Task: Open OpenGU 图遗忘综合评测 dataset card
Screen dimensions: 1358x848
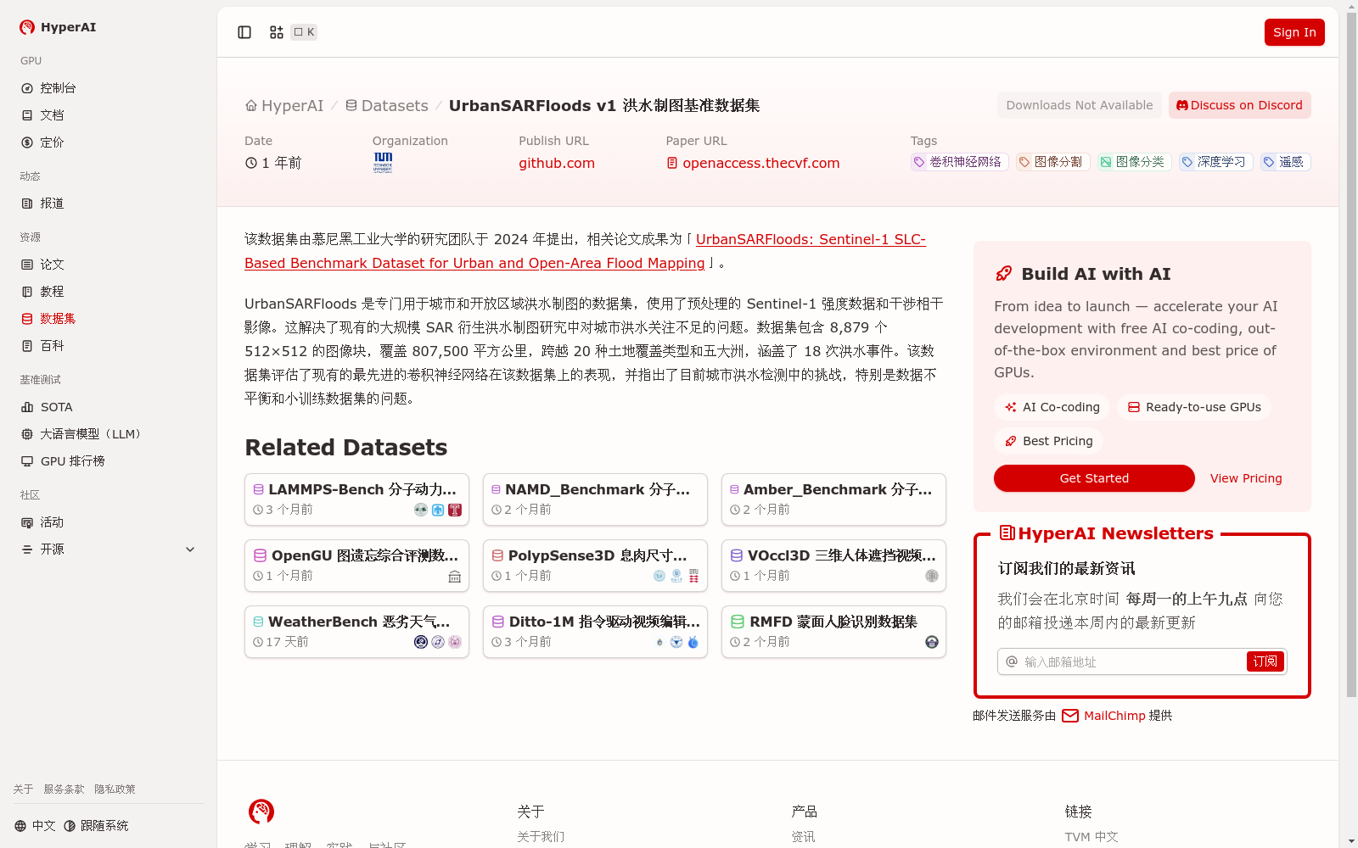Action: coord(356,566)
